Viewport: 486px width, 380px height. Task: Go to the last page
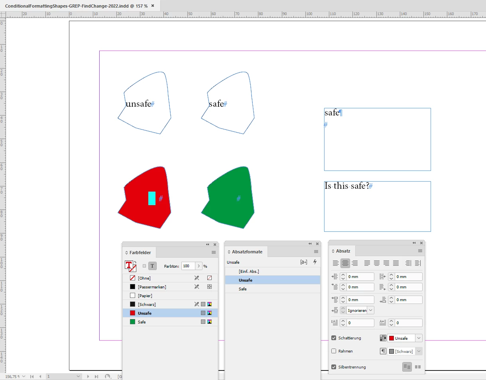[x=96, y=376]
